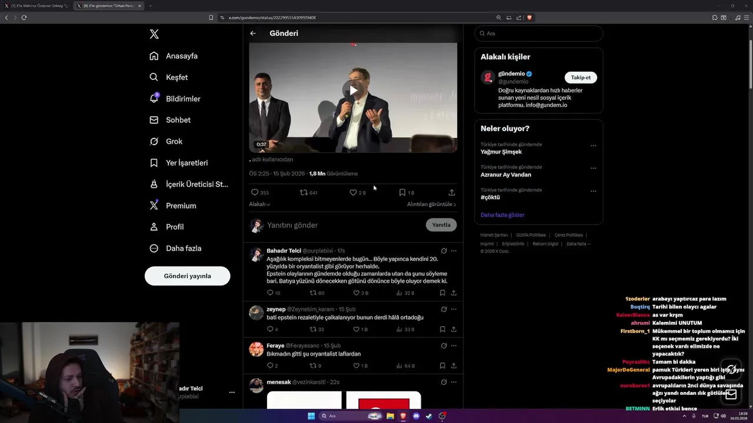Open Grok icon on Bahadır Telci reply

tap(444, 251)
